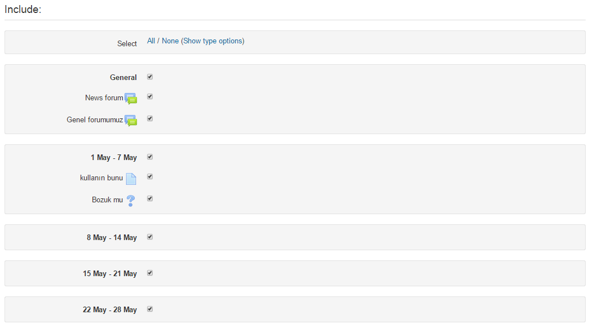Viewport: 593px width, 328px height.
Task: Uncheck the 22 May - 28 May checkbox
Action: click(150, 309)
